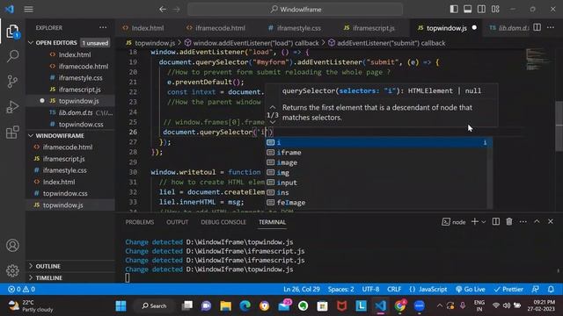Click Ln 26, Col 29 cursor position
Screen dimensions: 563x316
[x=302, y=289]
